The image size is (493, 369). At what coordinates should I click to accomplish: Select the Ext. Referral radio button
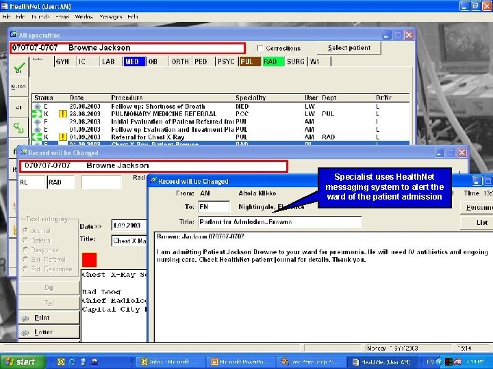coord(25,260)
